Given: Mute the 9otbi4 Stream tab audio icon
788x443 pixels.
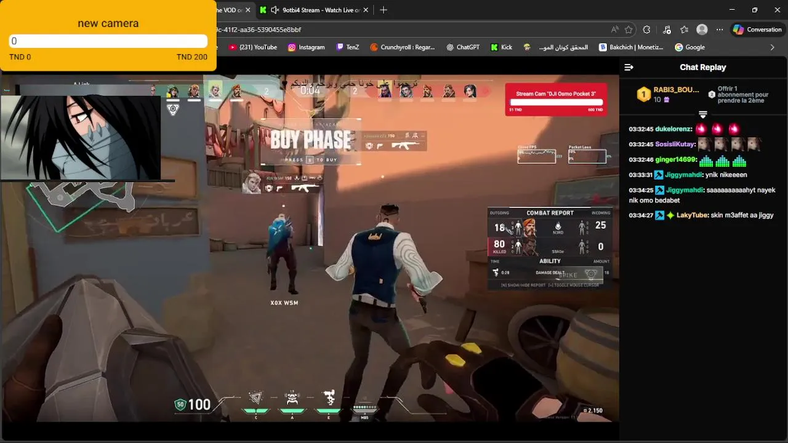Looking at the screenshot, I should click(275, 10).
